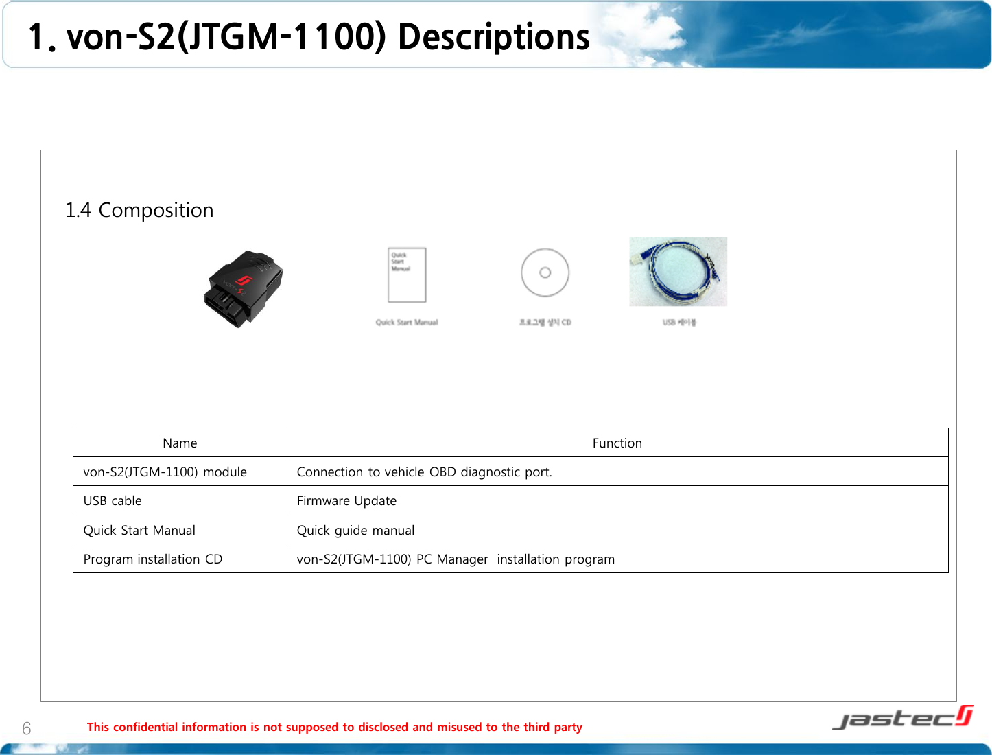The height and width of the screenshot is (755, 992).
Task: Click the program installation CD icon
Action: pyautogui.click(x=545, y=272)
